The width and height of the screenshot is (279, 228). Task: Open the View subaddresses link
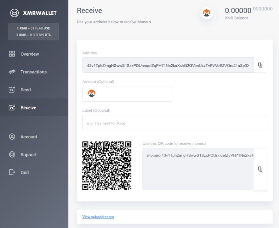(98, 217)
